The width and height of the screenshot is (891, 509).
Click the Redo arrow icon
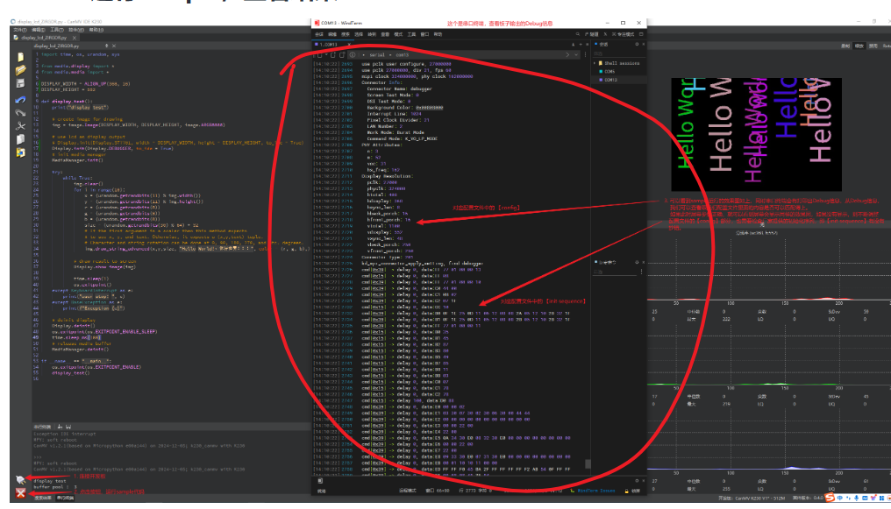tap(20, 112)
